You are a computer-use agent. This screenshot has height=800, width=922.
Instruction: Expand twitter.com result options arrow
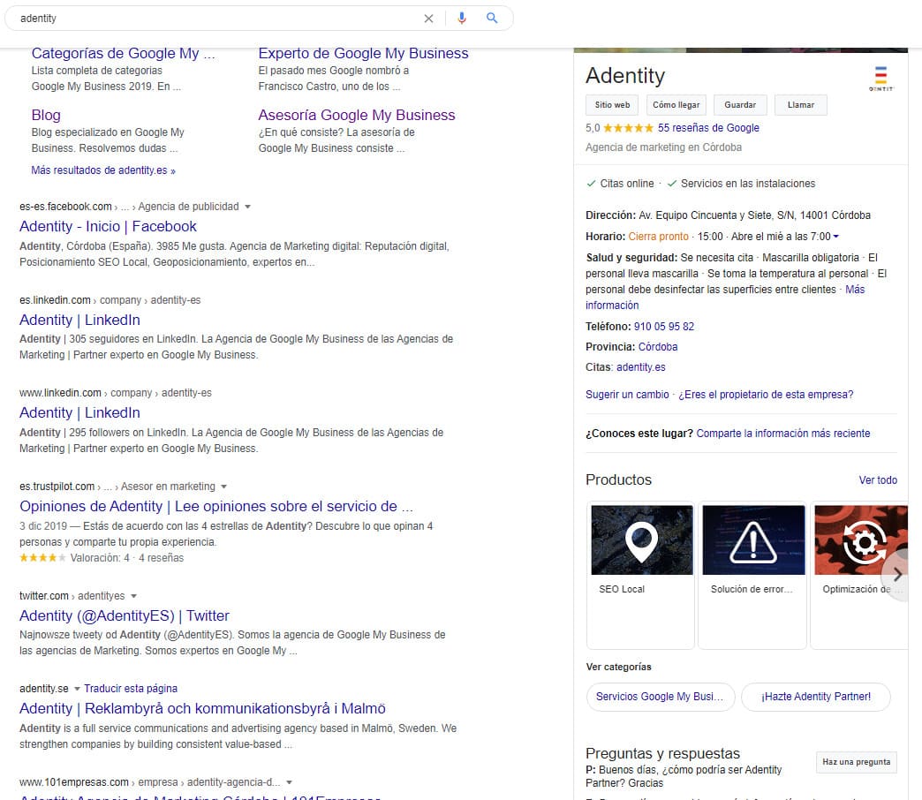(133, 596)
